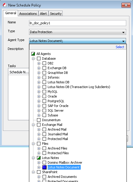This screenshot has height=182, width=133.
Task: Check the Archived Documents checkbox
Action: (44, 177)
